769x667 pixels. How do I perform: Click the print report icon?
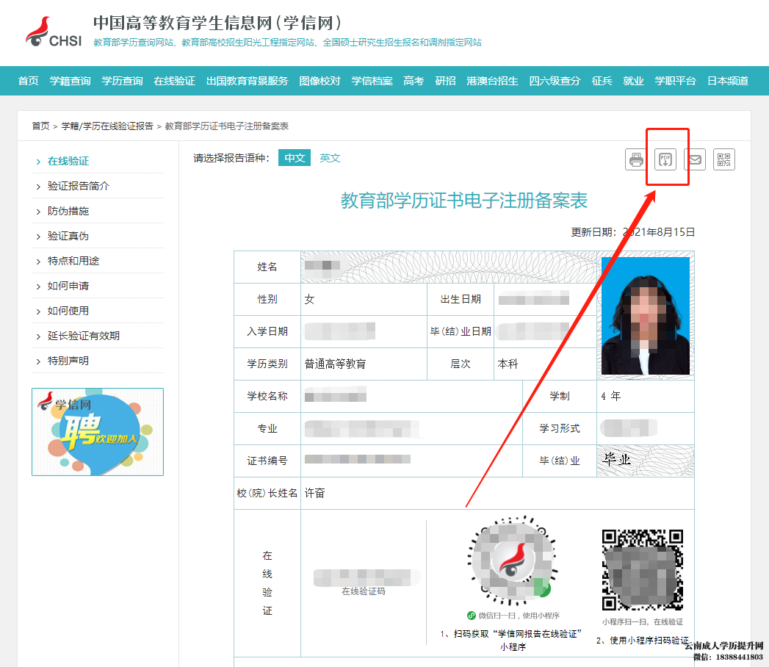[x=635, y=159]
